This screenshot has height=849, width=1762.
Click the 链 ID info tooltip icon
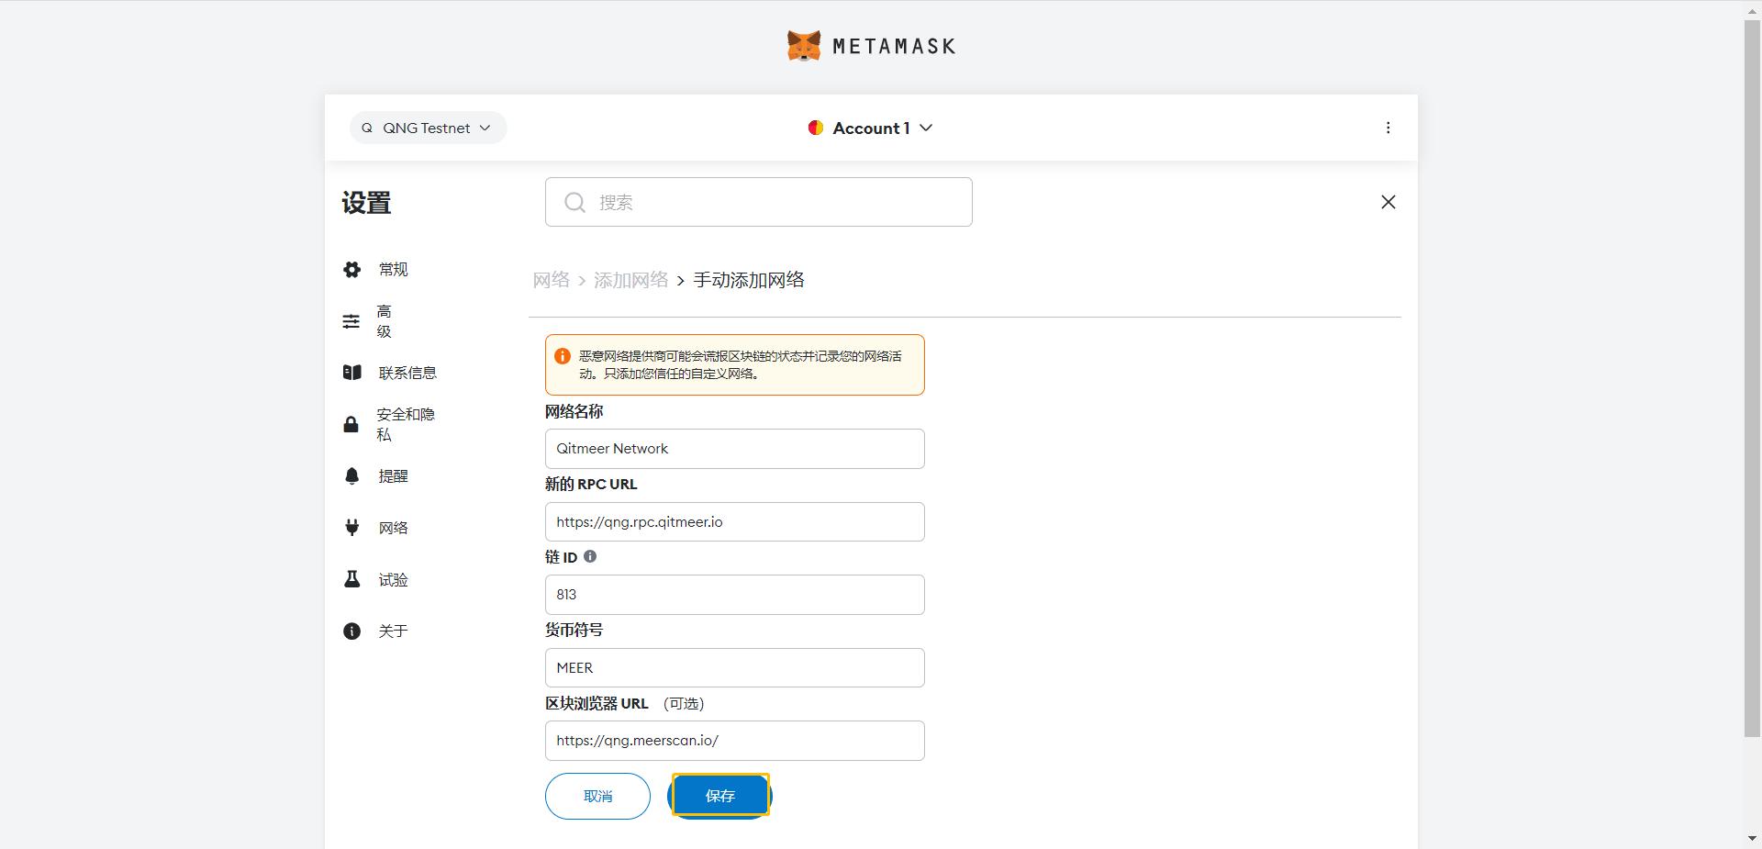pyautogui.click(x=590, y=556)
